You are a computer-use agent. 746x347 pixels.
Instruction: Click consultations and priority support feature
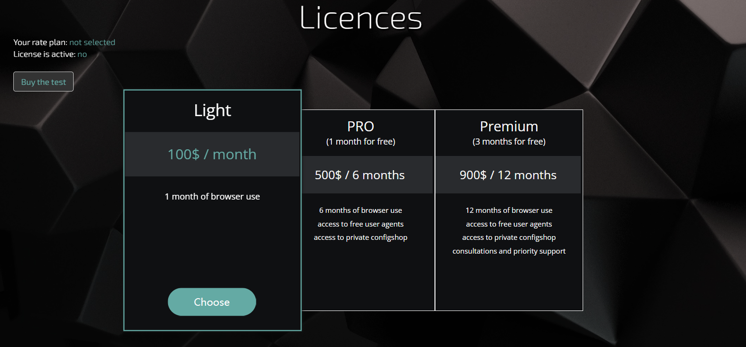509,251
